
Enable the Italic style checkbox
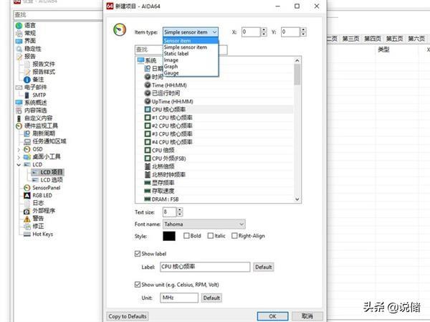click(x=211, y=236)
